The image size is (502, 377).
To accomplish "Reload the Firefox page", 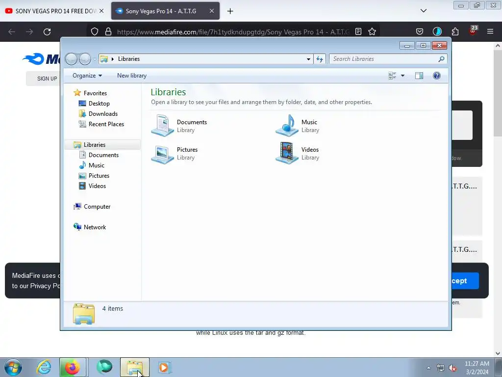I will pyautogui.click(x=47, y=32).
